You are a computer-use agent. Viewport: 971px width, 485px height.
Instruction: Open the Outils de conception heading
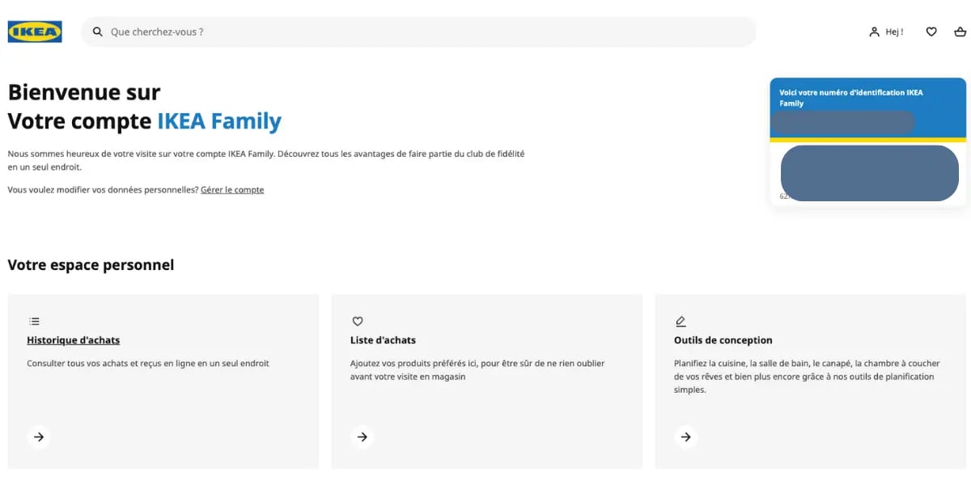(723, 340)
